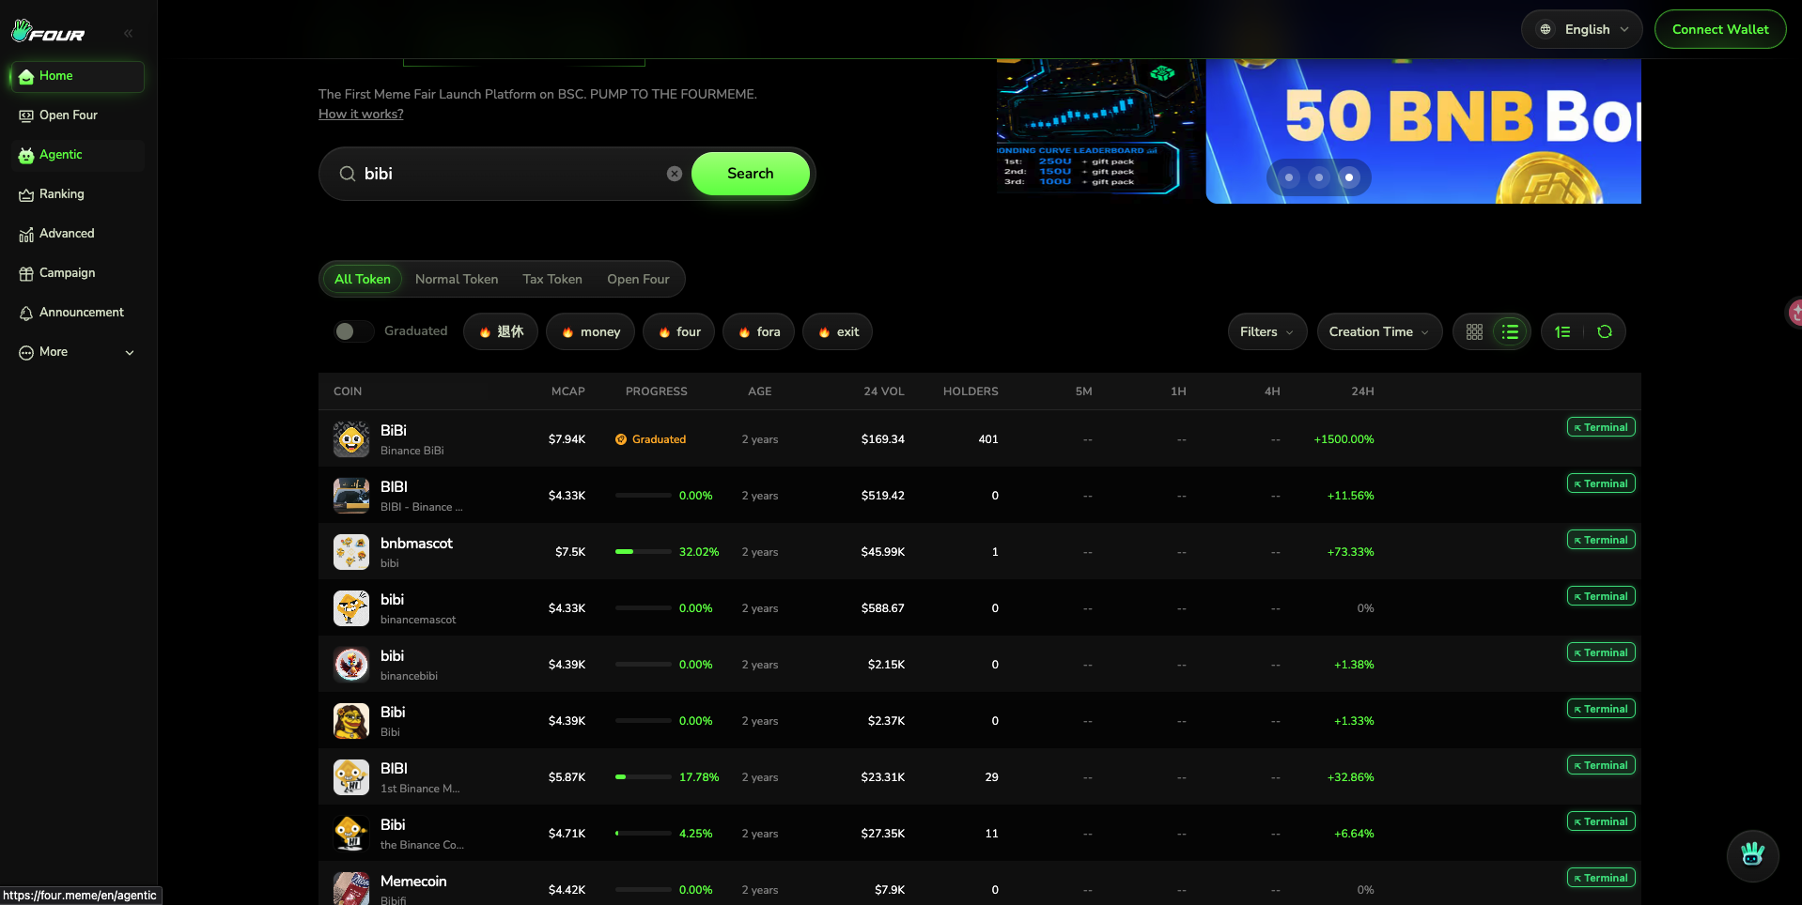Click the Bibi Bibi token avatar
The height and width of the screenshot is (905, 1802).
pos(351,721)
